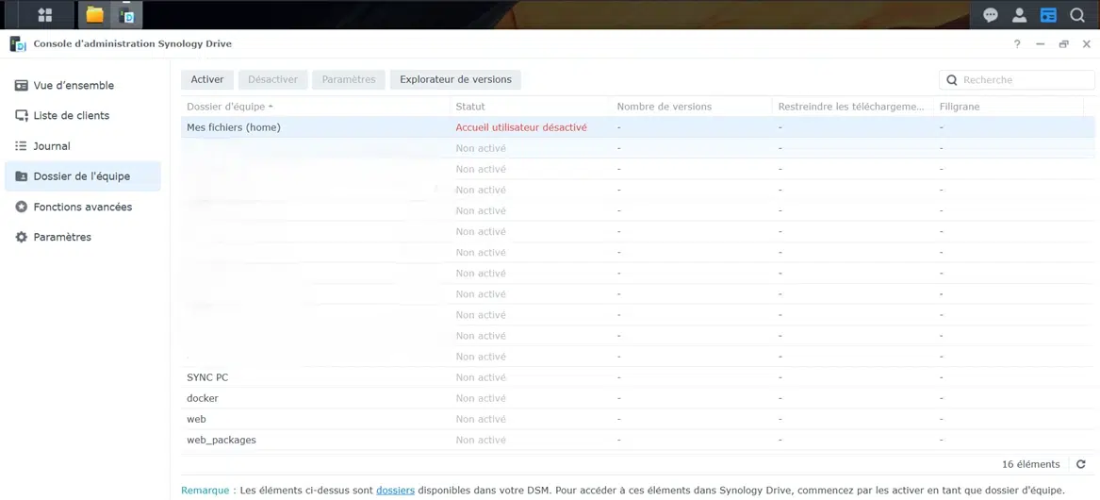The height and width of the screenshot is (500, 1100).
Task: Minimize the Synology Drive console window
Action: pos(1041,43)
